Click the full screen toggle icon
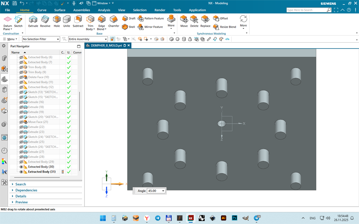359x224 pixels. point(336,10)
